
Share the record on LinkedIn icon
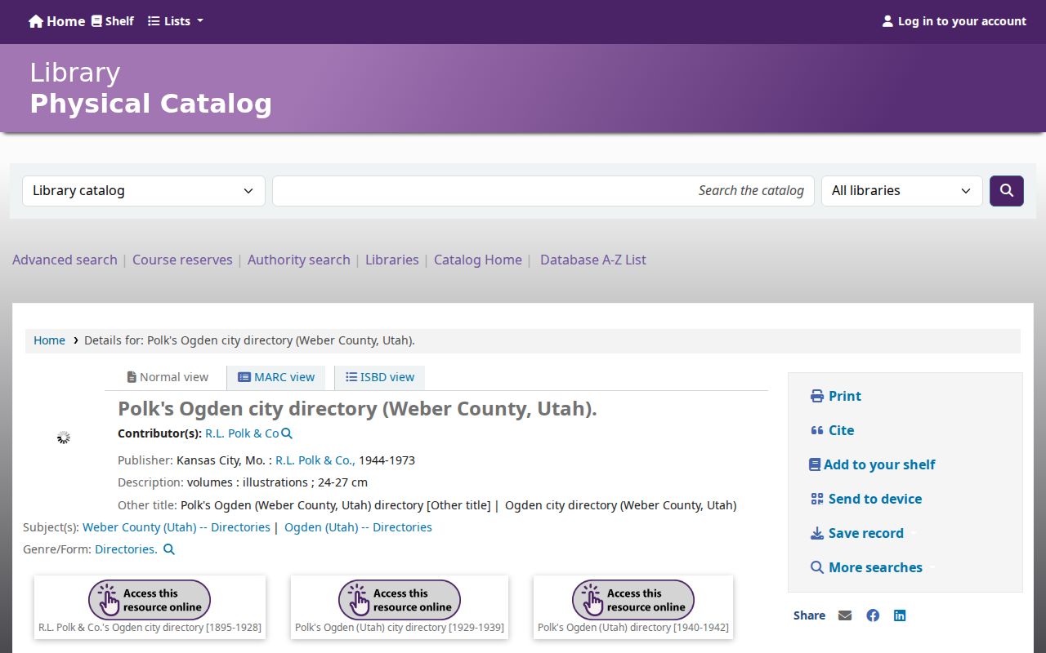coord(900,615)
